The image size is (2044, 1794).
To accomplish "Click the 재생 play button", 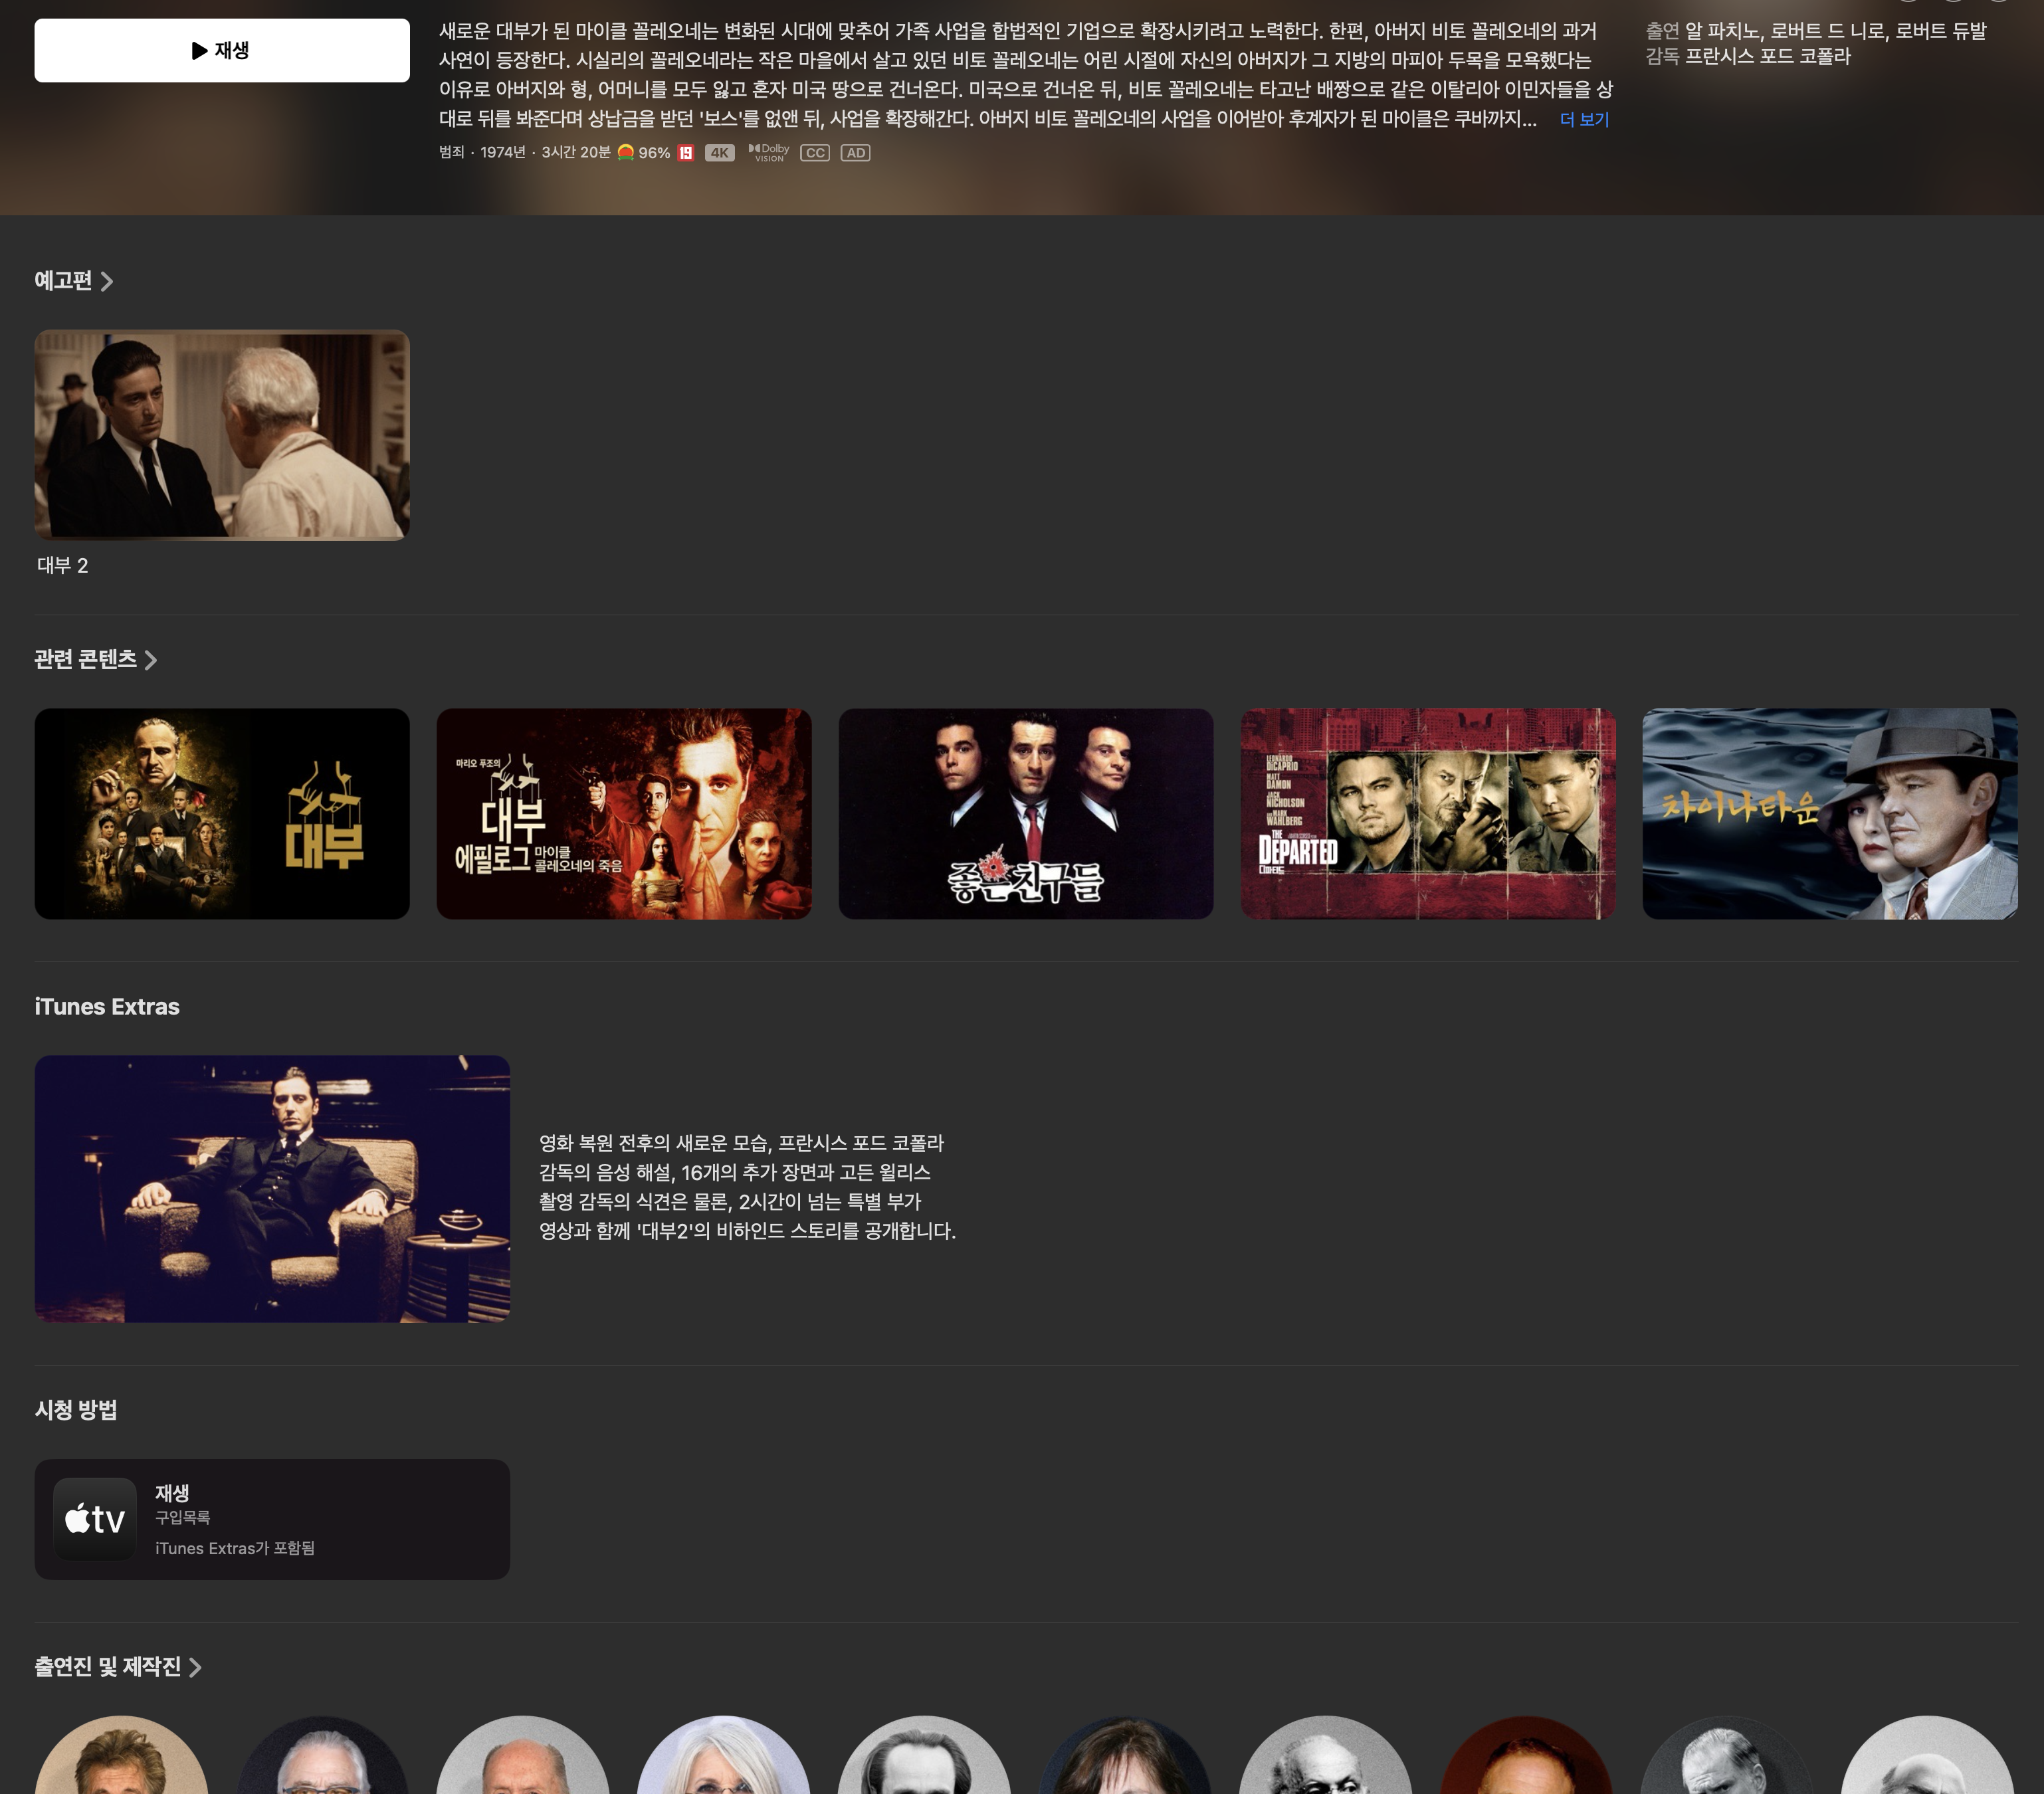I will pos(221,50).
